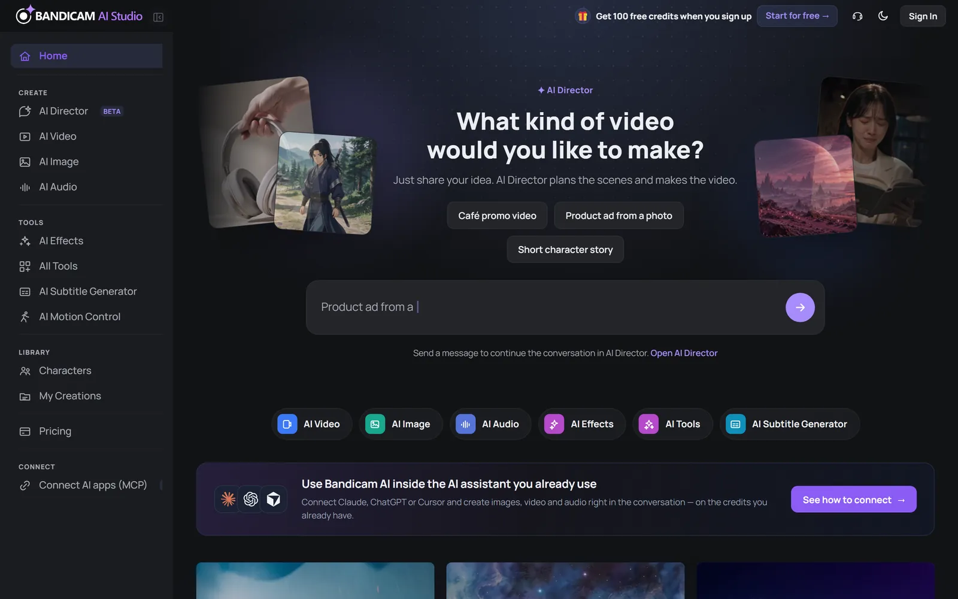Click the headphones and anime thumbnail collage
This screenshot has width=958, height=599.
click(286, 156)
